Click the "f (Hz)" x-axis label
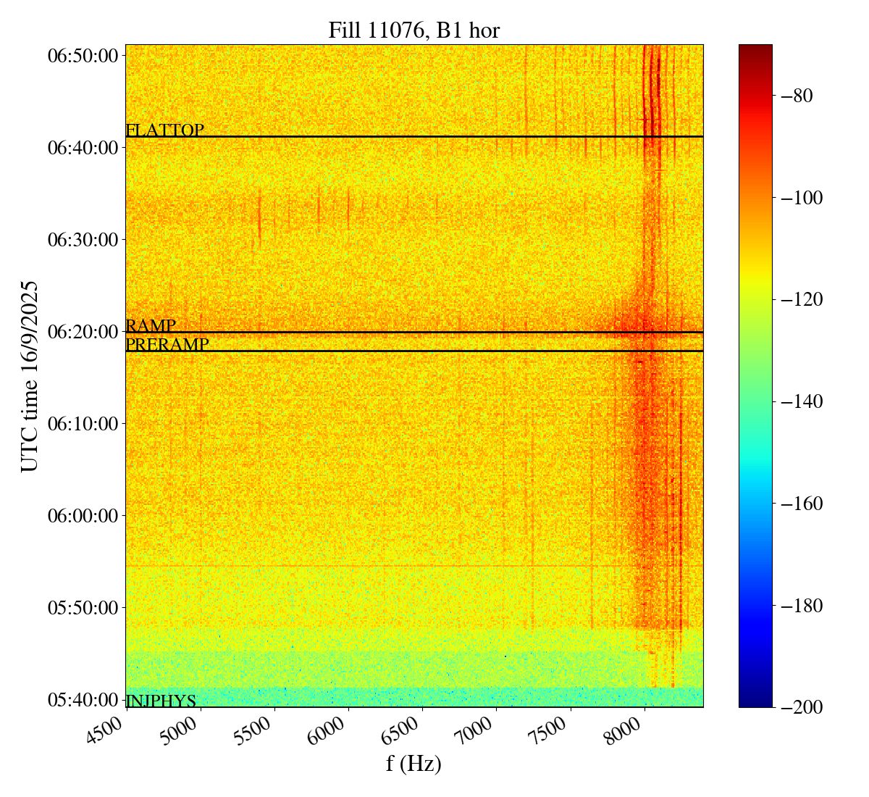 click(x=413, y=763)
